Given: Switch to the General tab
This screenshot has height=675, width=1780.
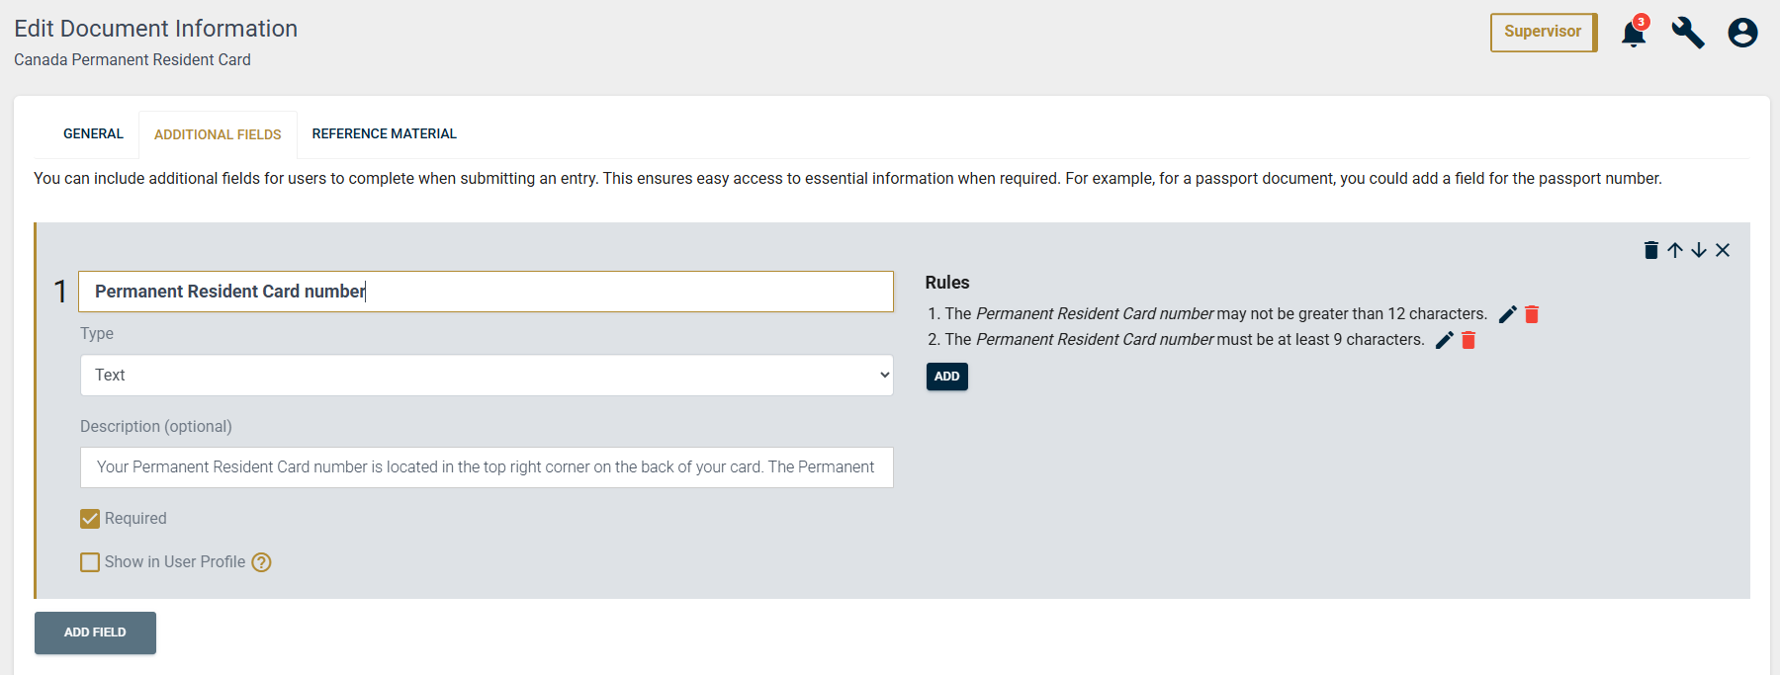Looking at the screenshot, I should point(93,133).
